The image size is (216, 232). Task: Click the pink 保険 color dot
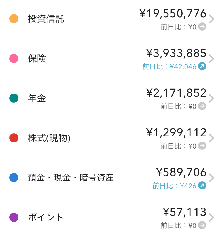tap(14, 59)
